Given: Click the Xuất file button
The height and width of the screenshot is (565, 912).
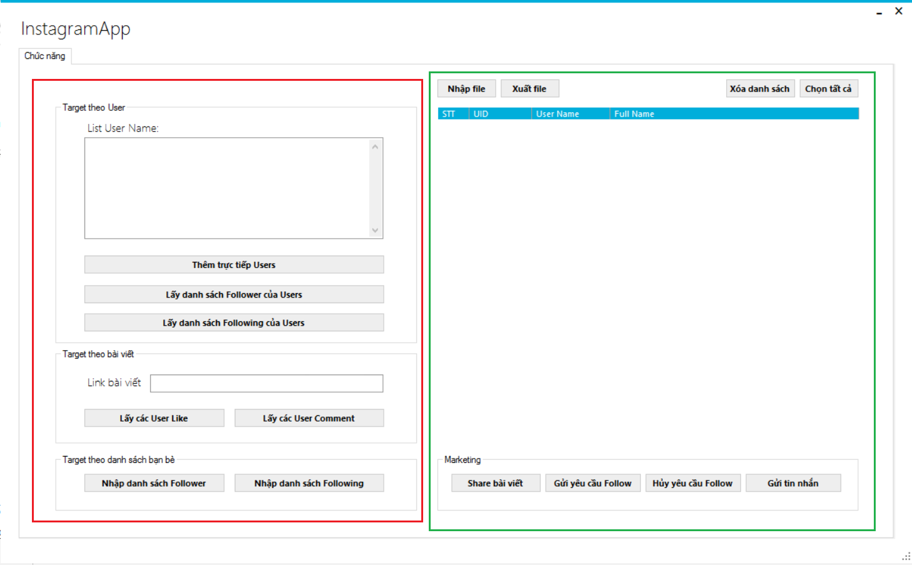Looking at the screenshot, I should pyautogui.click(x=530, y=88).
